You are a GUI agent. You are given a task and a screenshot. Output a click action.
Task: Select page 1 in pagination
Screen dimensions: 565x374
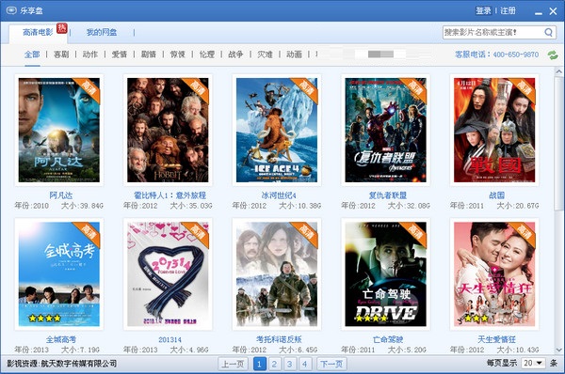(x=260, y=364)
